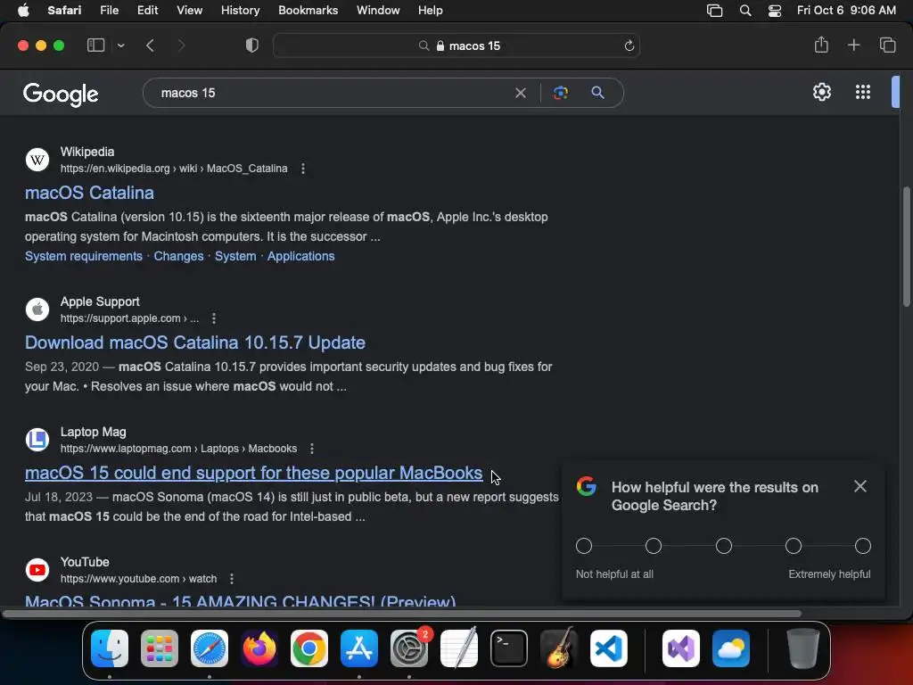Open Spotlight search in menu bar

[745, 11]
